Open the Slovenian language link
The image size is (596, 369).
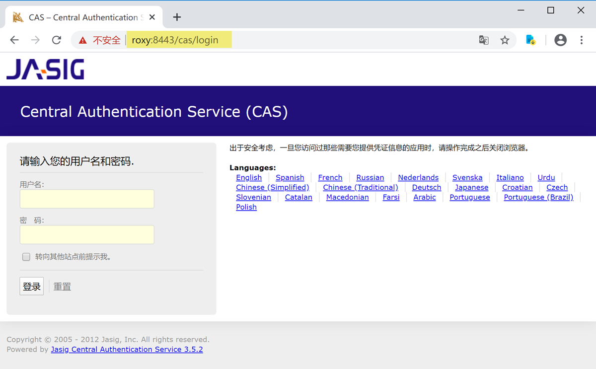[254, 197]
